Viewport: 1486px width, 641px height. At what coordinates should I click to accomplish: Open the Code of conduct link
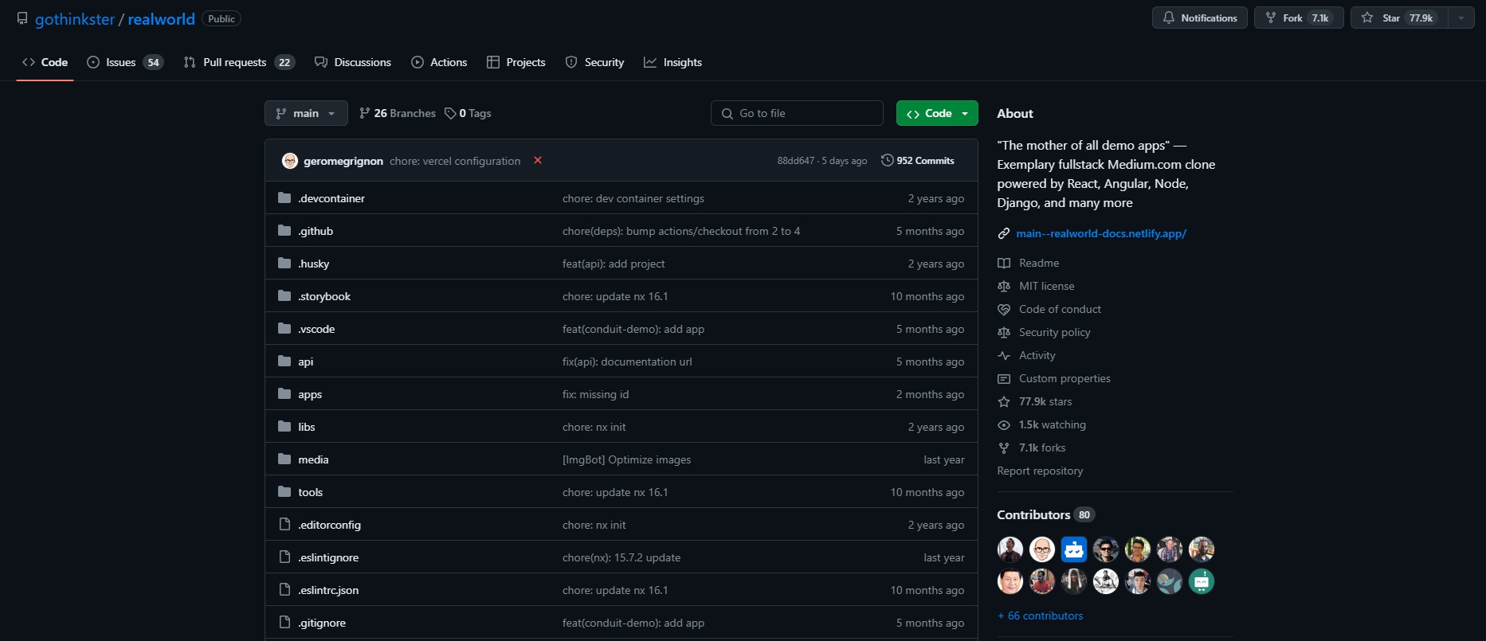coord(1060,309)
